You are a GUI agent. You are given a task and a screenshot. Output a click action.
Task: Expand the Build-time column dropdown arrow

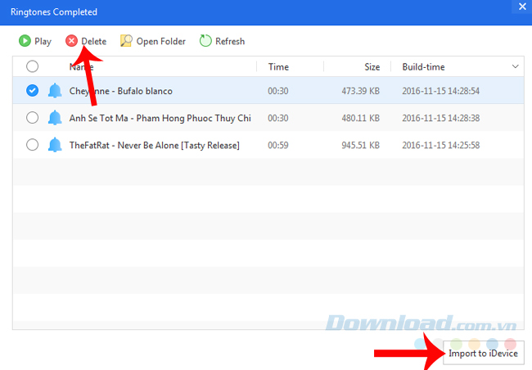point(515,66)
